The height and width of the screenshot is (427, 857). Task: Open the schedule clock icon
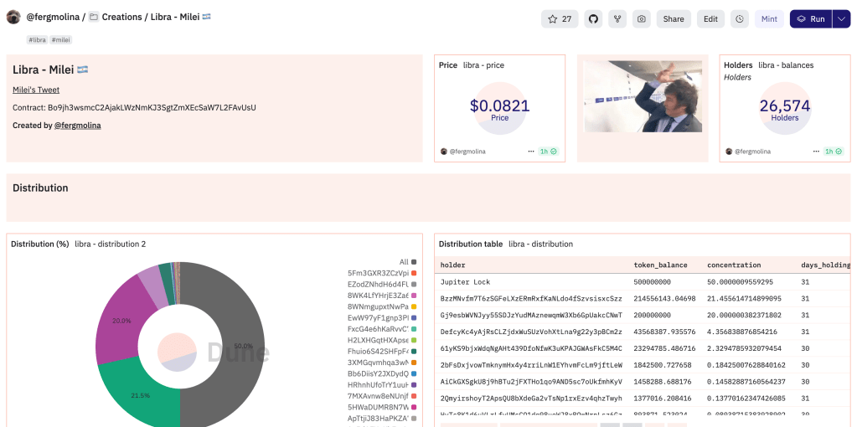(x=739, y=19)
